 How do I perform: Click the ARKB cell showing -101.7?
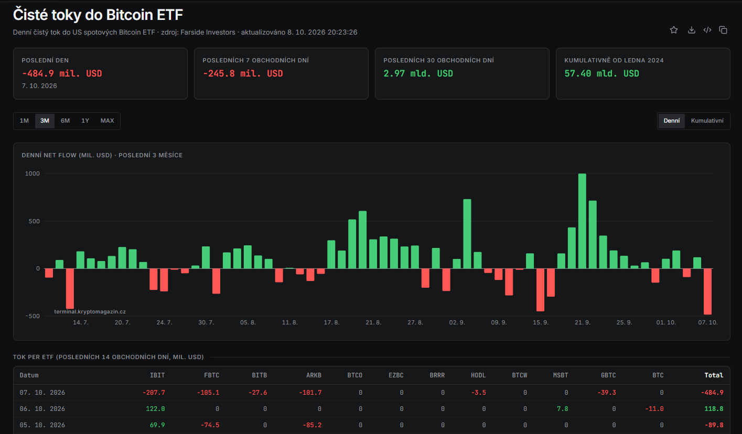tap(310, 393)
